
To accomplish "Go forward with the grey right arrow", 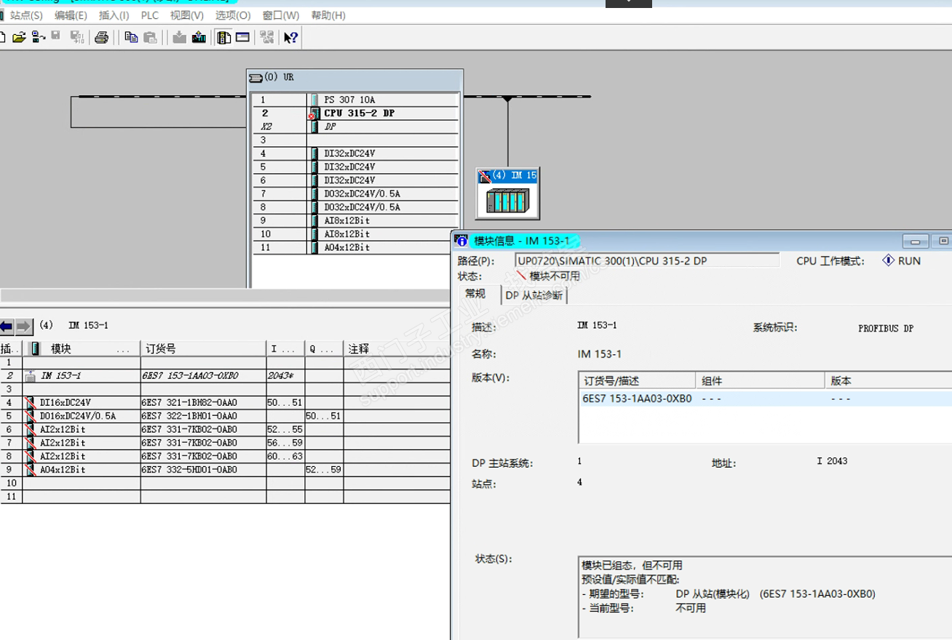I will [x=24, y=326].
